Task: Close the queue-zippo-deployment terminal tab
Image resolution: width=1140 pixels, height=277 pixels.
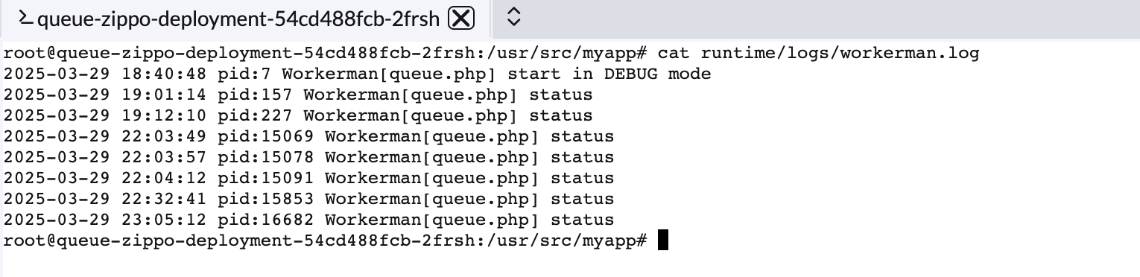Action: (461, 19)
